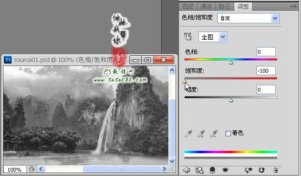
Task: Click the vertical scrollbar down arrow
Action: tap(172, 161)
